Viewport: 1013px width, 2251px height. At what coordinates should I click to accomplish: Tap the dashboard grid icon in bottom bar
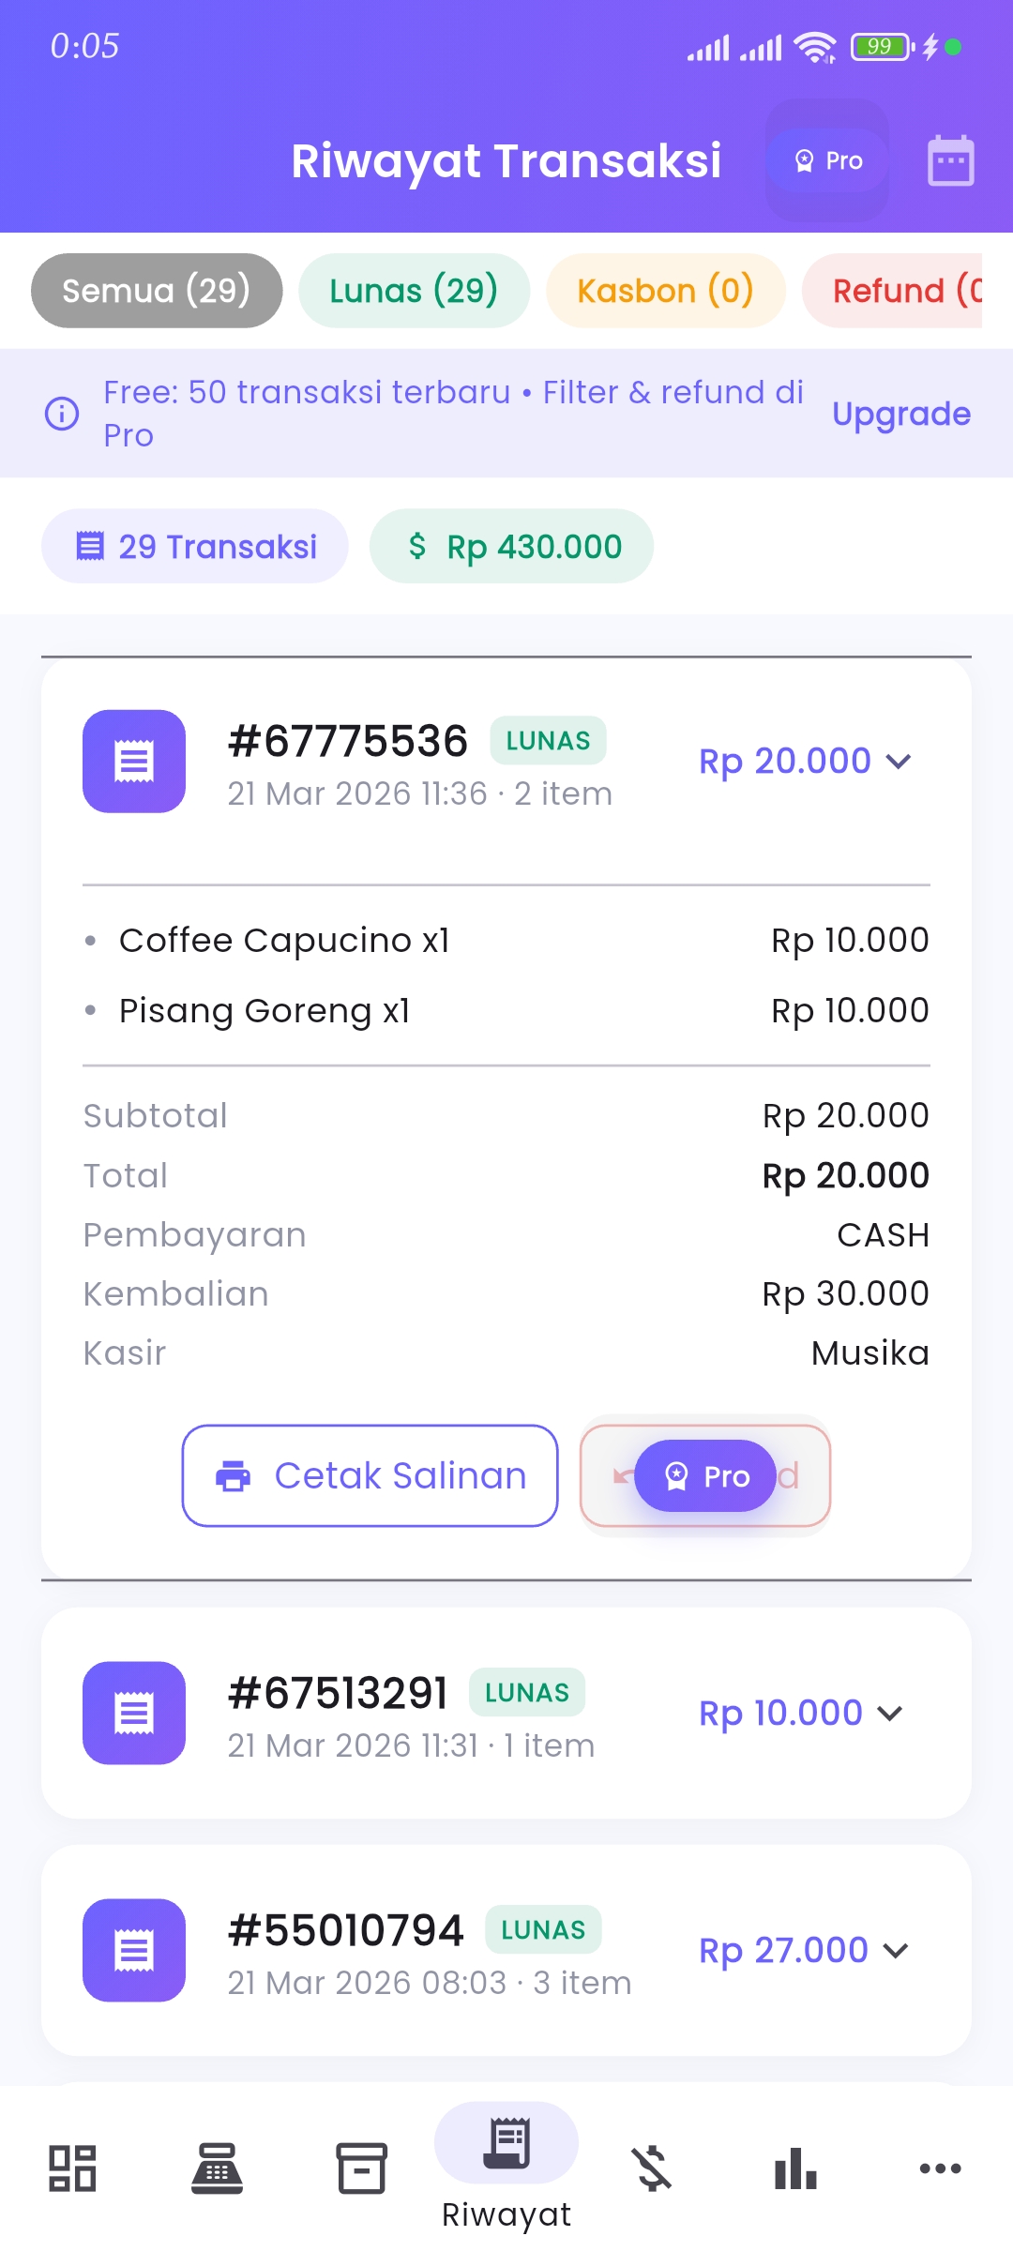tap(72, 2168)
